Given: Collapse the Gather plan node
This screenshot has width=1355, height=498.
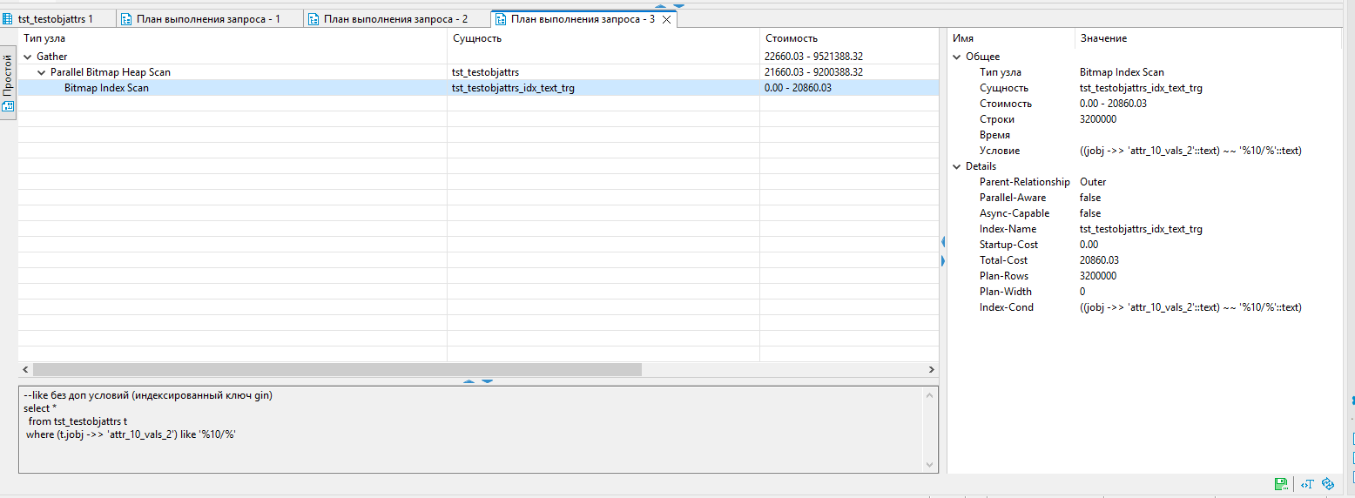Looking at the screenshot, I should pyautogui.click(x=28, y=57).
